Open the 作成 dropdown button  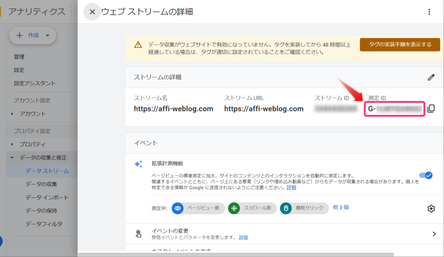[33, 36]
